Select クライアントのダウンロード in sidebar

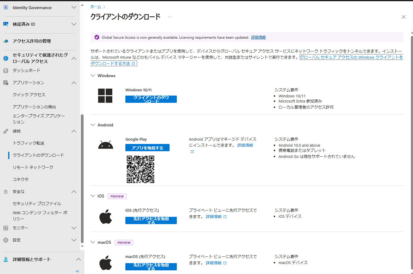38,155
